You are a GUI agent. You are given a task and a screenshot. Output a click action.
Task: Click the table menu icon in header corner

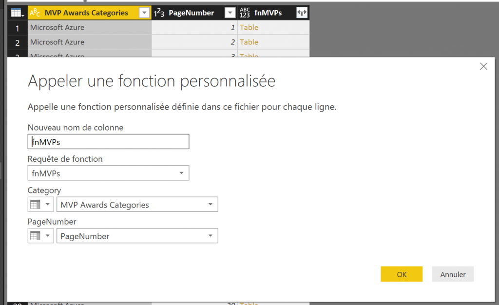pyautogui.click(x=17, y=13)
